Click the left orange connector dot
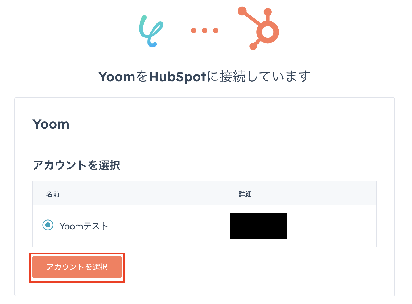The image size is (412, 304). [x=194, y=31]
